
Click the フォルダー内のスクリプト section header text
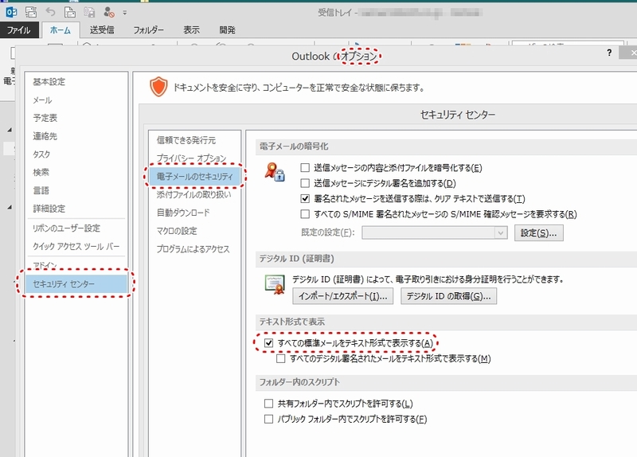tap(299, 382)
